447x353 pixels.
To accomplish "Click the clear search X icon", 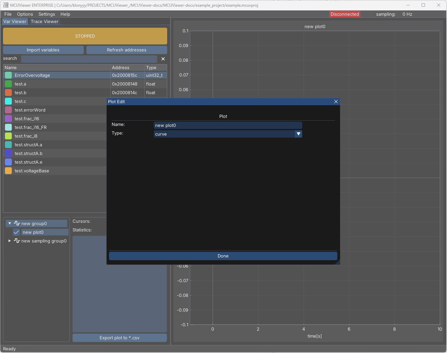I will 163,59.
